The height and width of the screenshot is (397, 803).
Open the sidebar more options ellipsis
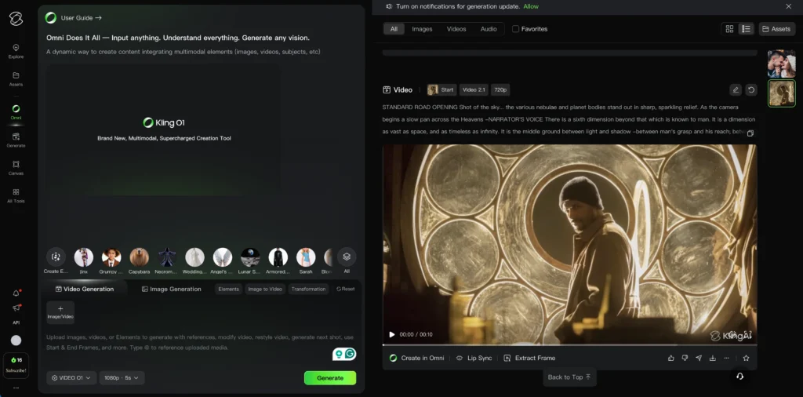(x=16, y=388)
